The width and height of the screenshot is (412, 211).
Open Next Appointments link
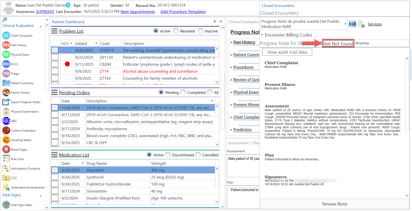click(138, 11)
